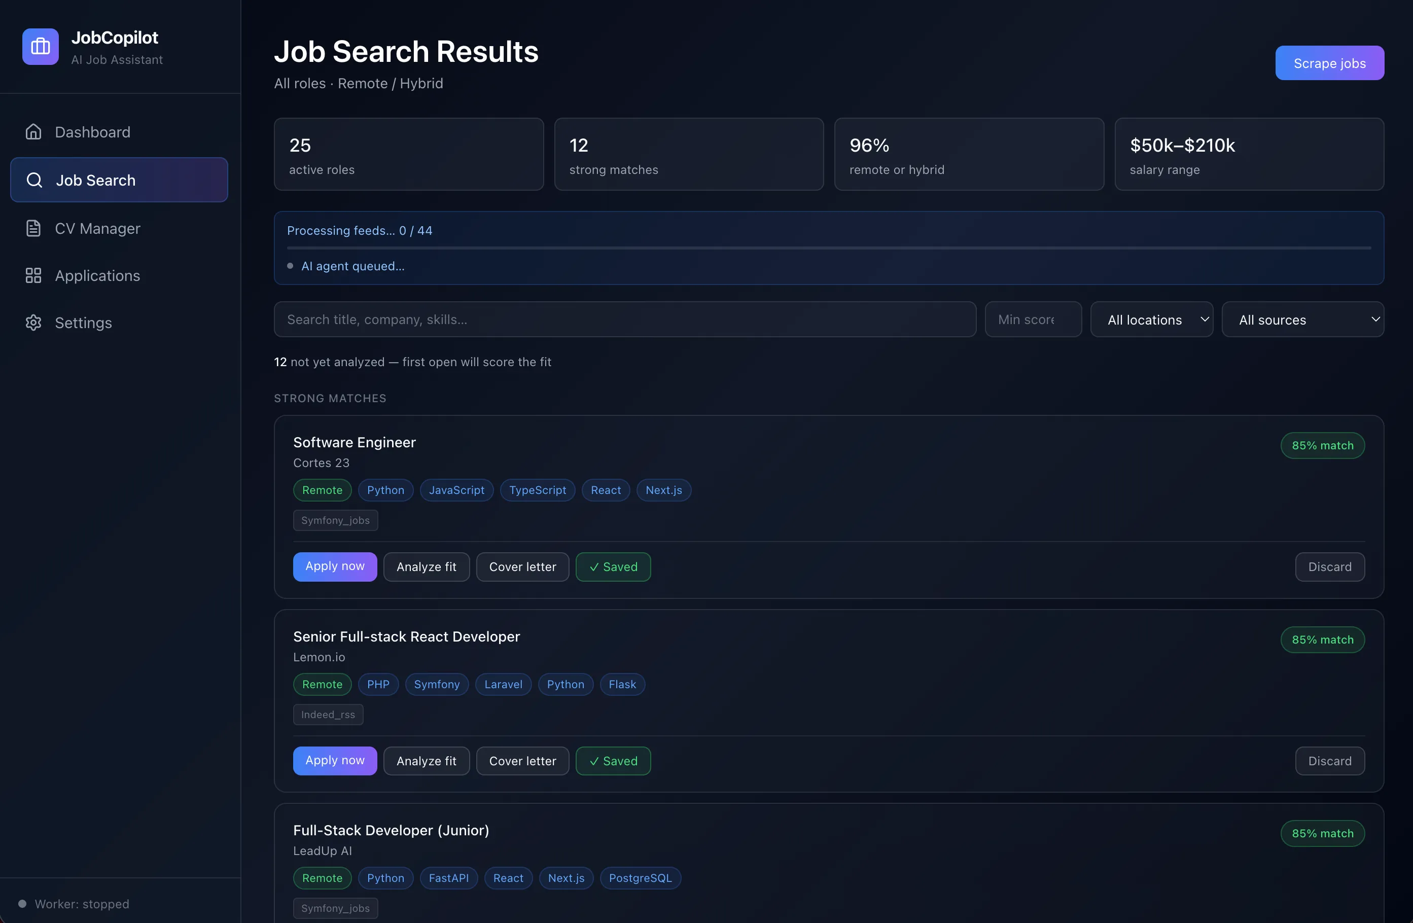Screen dimensions: 1413x923
Task: Cover letter for Senior Full-stack React Developer
Action: point(522,761)
